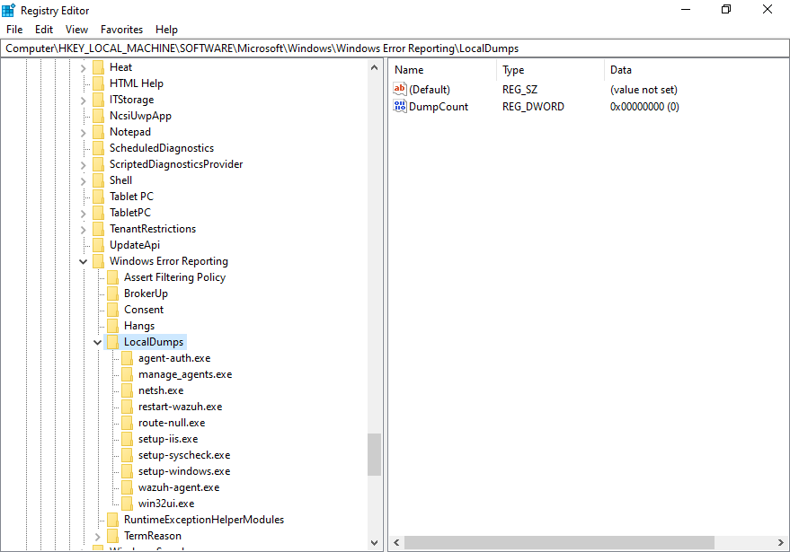Open the Edit menu
Image resolution: width=790 pixels, height=552 pixels.
coord(43,29)
